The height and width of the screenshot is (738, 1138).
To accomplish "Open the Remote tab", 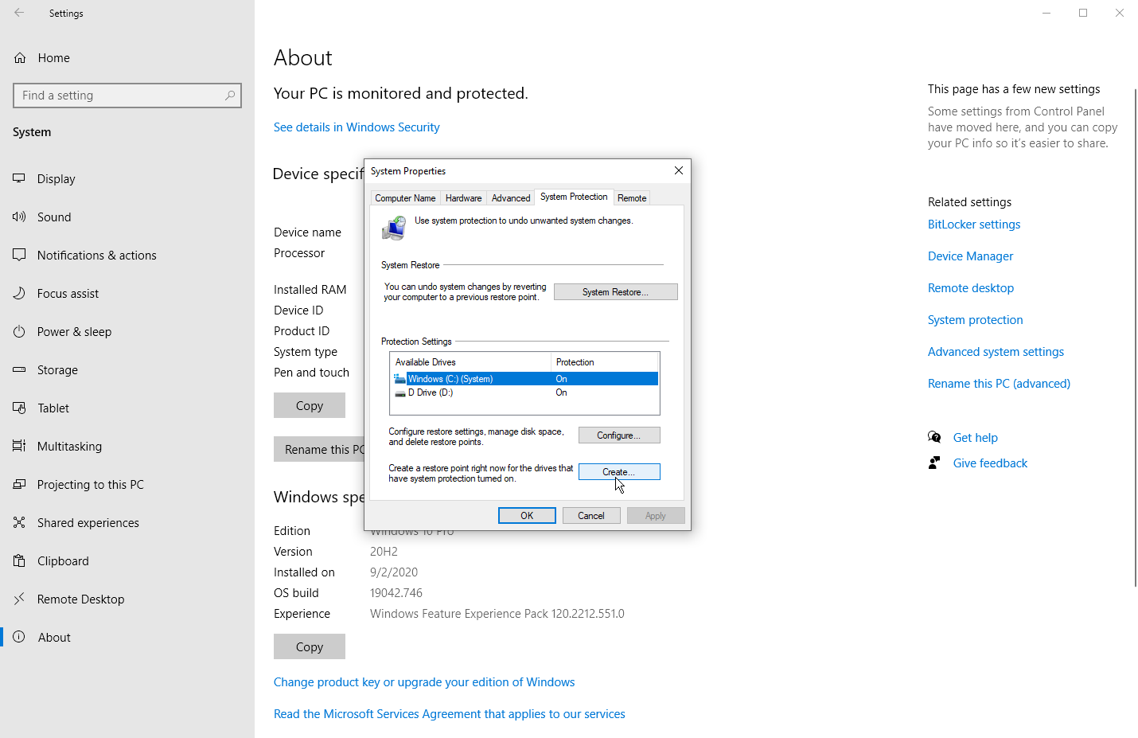I will [632, 198].
